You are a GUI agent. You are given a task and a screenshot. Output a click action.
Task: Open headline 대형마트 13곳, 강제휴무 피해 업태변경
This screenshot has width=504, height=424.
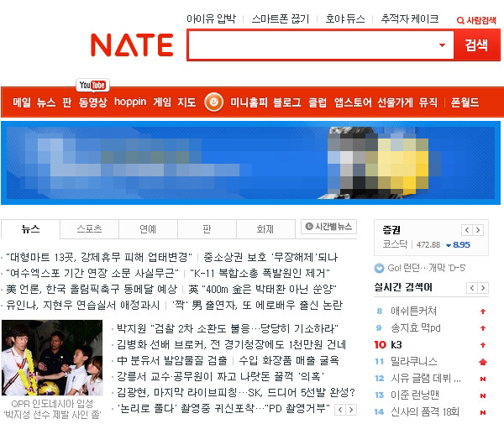[x=99, y=257]
